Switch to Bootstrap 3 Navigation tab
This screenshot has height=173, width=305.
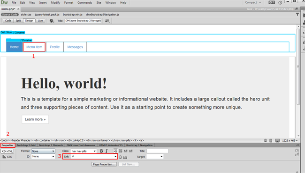point(139,145)
